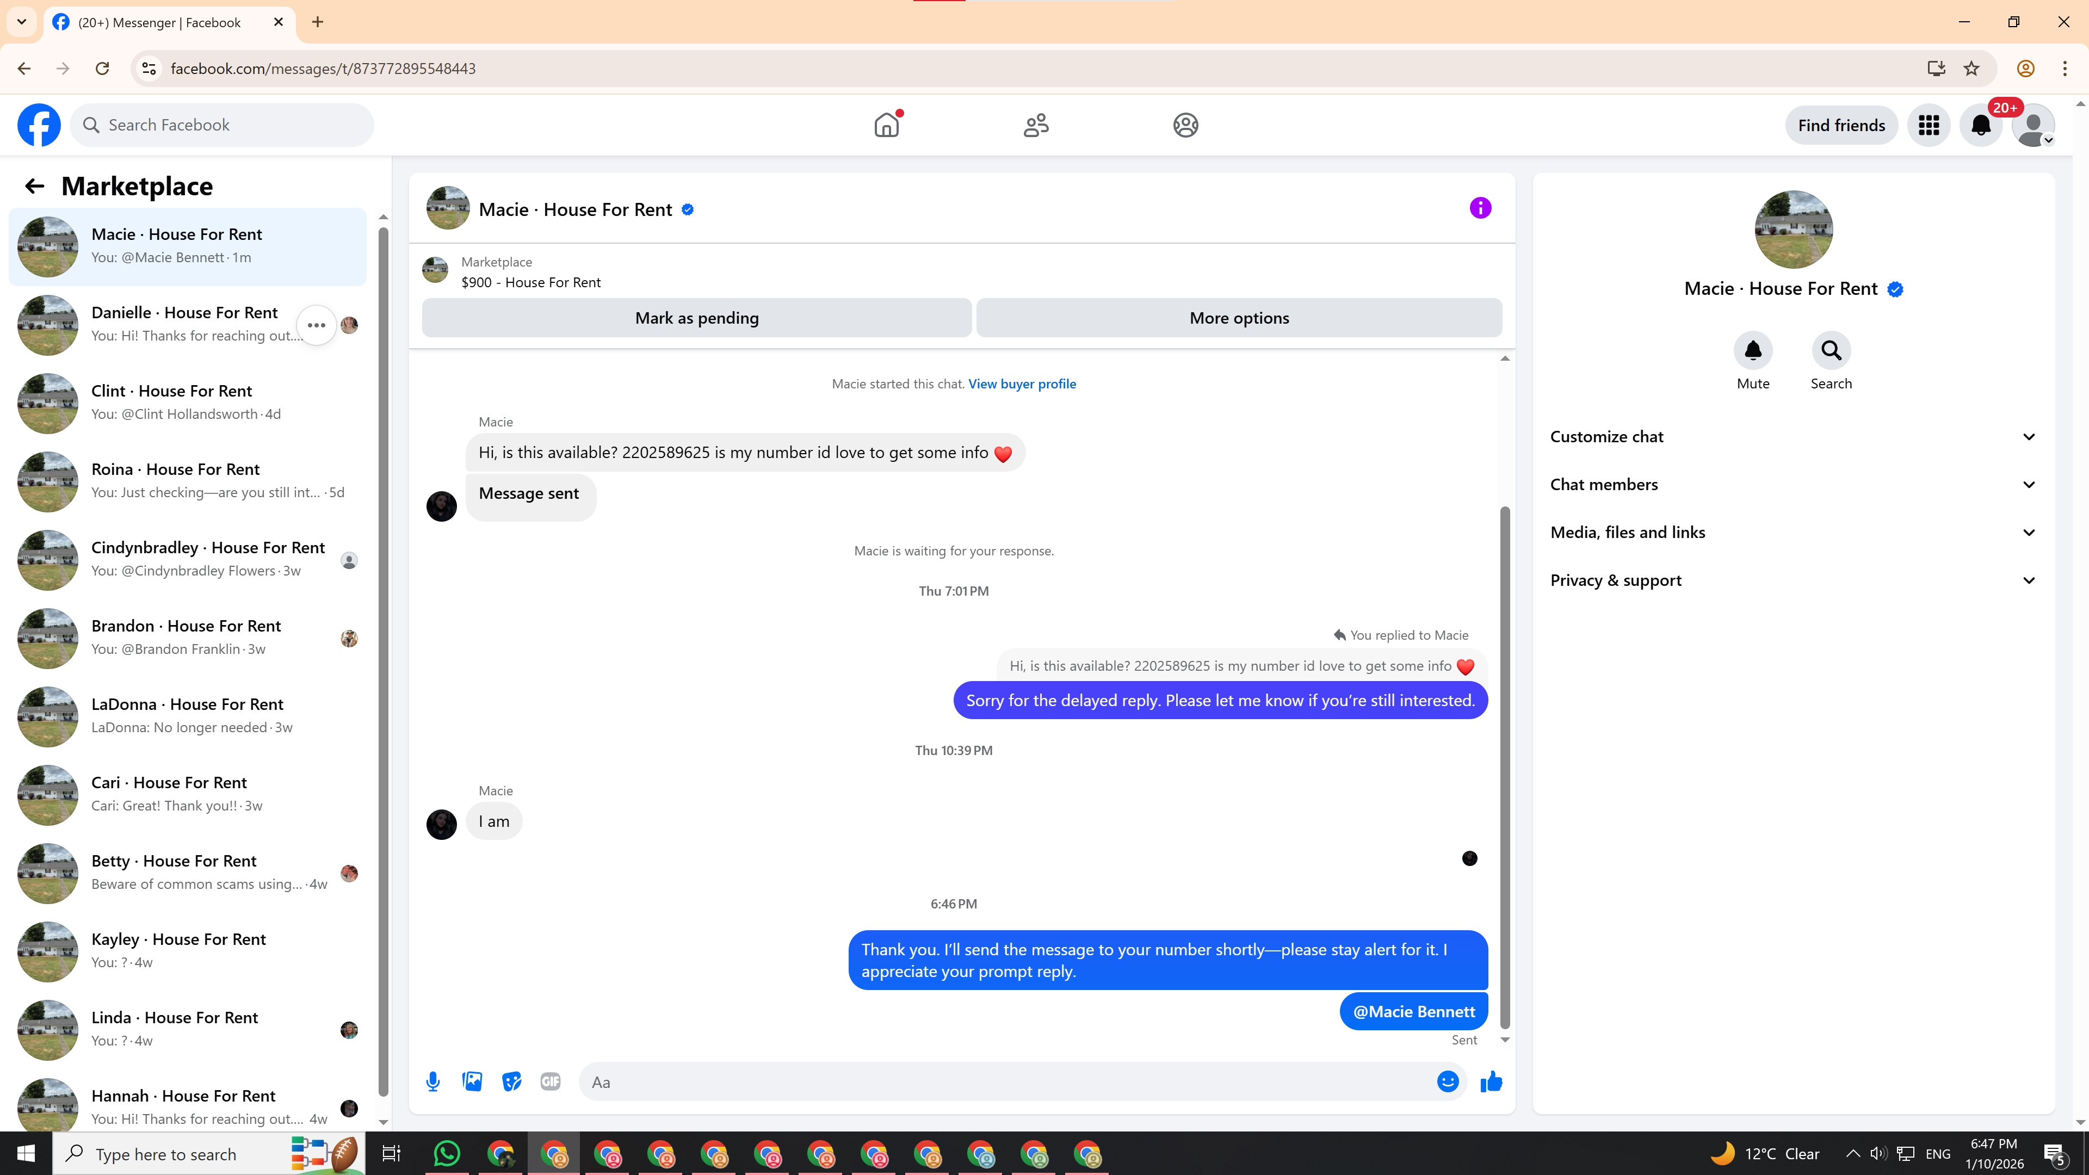Click the conversation list scrollbar
The height and width of the screenshot is (1175, 2089).
384,665
